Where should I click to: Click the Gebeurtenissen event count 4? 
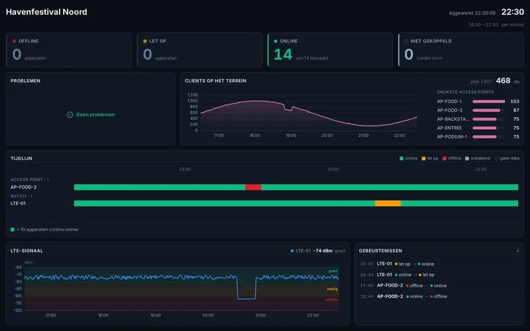[518, 251]
